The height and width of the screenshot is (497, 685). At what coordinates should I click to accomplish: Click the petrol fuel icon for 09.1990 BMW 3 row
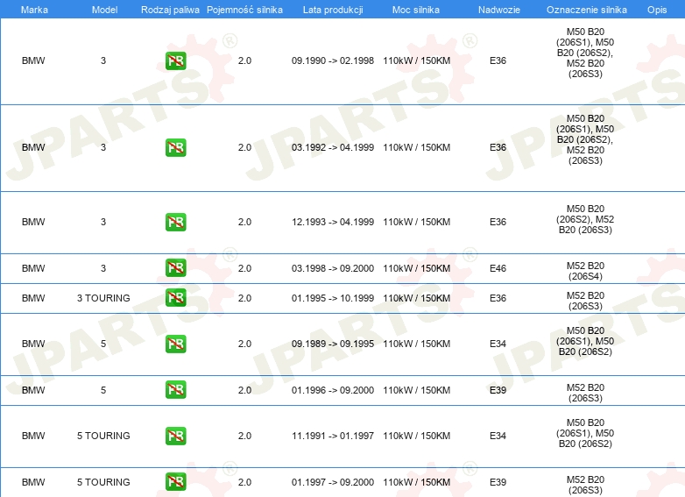pyautogui.click(x=175, y=60)
